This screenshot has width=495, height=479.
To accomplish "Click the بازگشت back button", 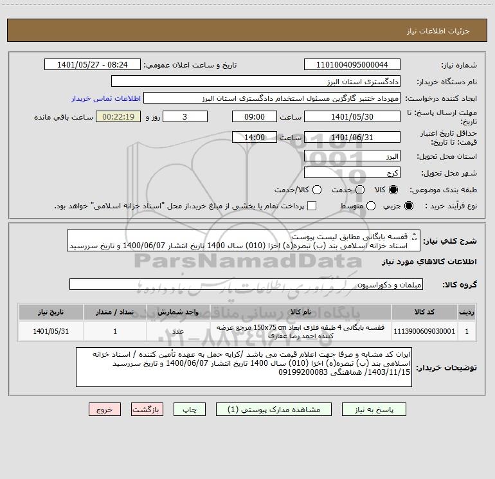I will [x=147, y=410].
